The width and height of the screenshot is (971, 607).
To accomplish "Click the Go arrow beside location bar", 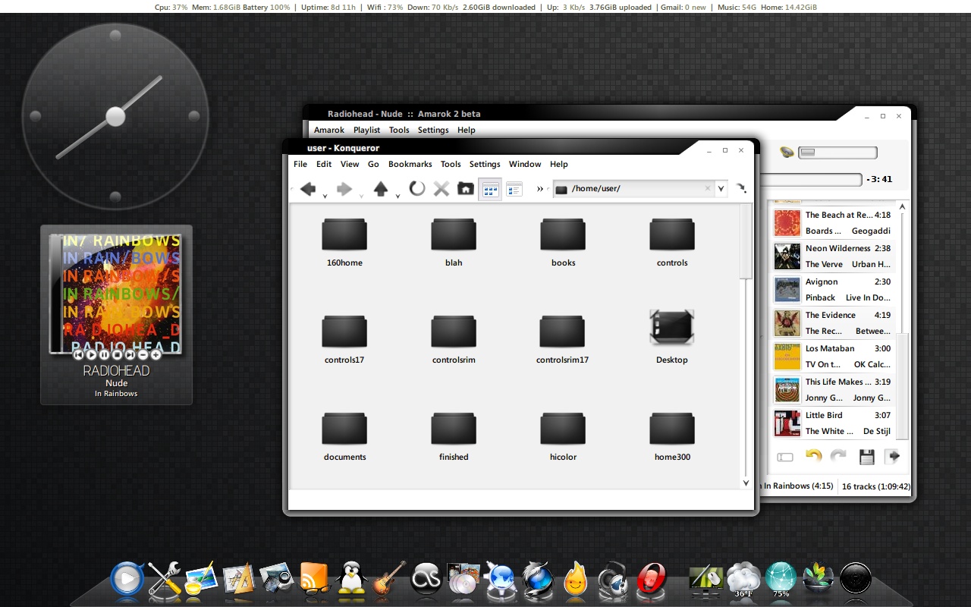I will point(741,188).
